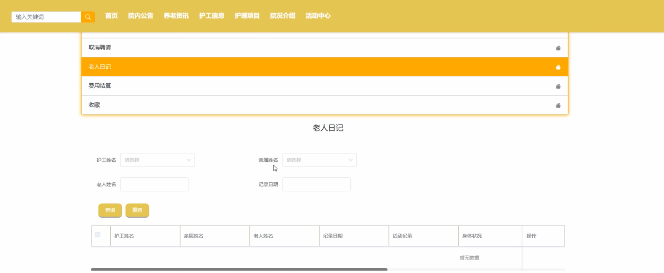Open 护理项目 in the navigation bar
Screen dimensions: 664x273
[247, 16]
